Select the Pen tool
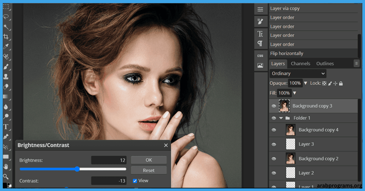Viewport: 365px width, 191px height. [x=6, y=137]
